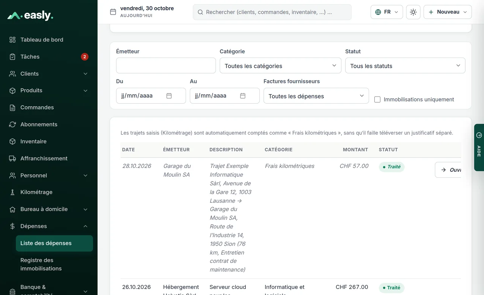Open the Toutes les catégories dropdown
Screen dimensions: 484x295
(x=281, y=65)
